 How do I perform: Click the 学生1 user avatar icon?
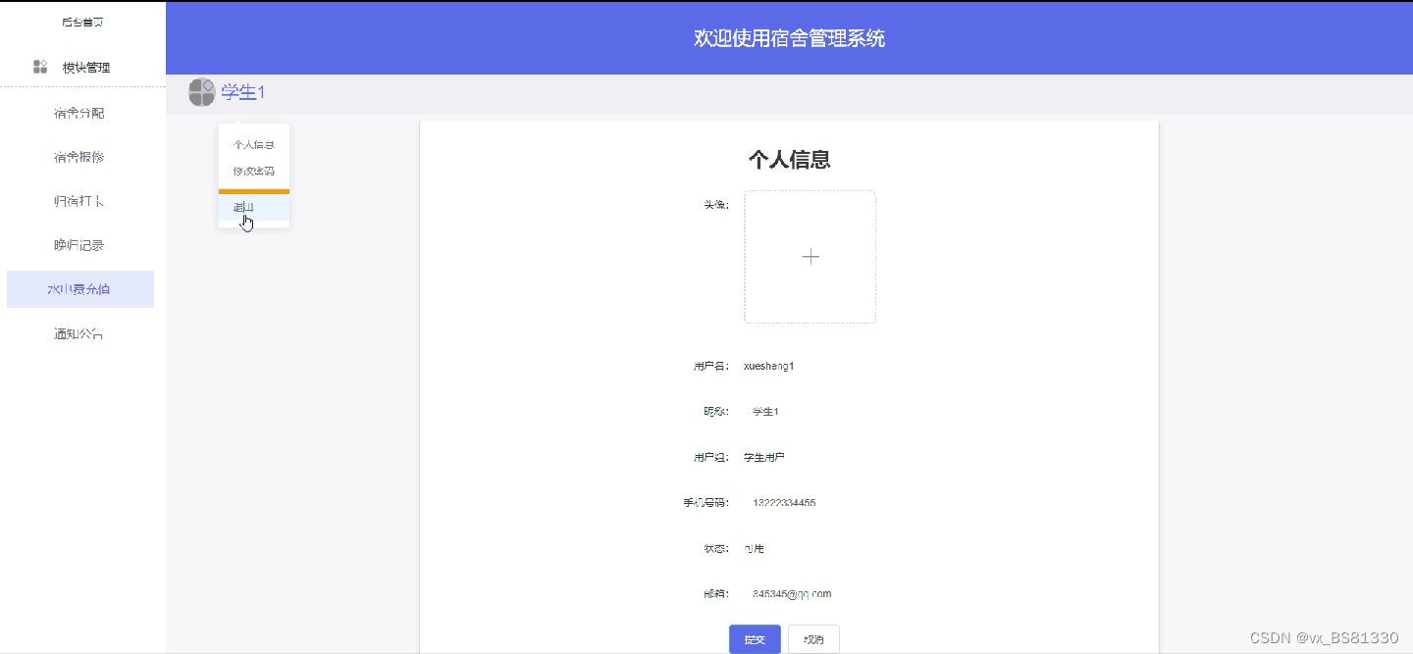tap(201, 92)
